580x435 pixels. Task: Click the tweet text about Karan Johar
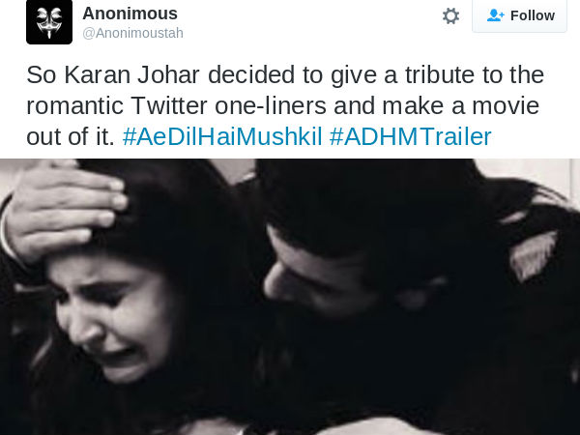[x=285, y=105]
